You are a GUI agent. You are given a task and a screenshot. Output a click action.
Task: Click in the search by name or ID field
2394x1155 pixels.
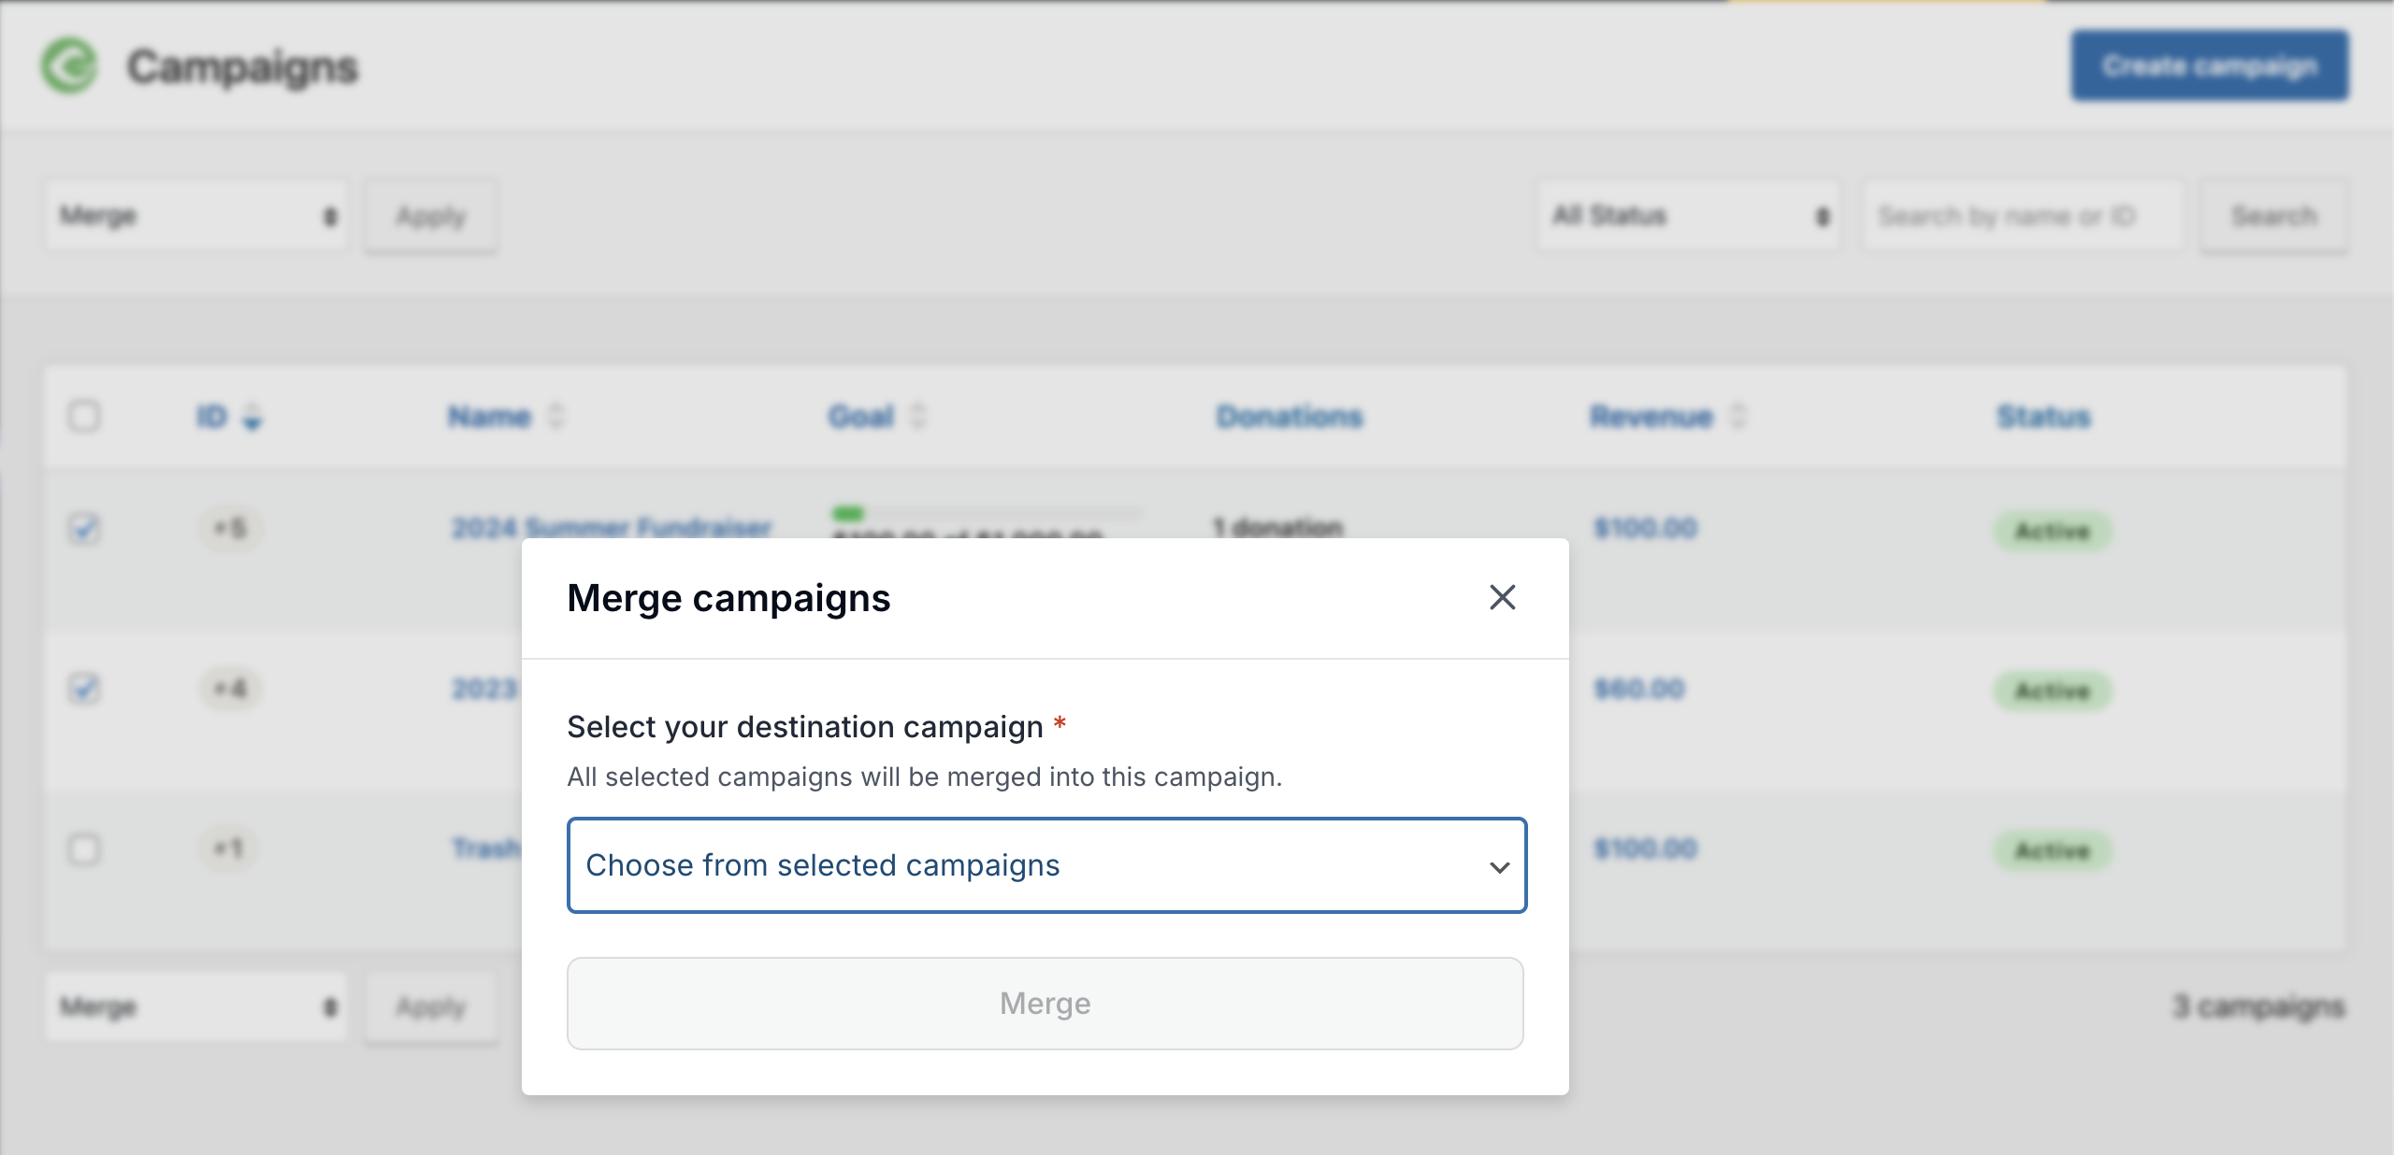pyautogui.click(x=2020, y=216)
